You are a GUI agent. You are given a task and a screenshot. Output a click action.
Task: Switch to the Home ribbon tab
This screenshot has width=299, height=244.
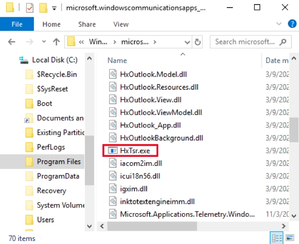pyautogui.click(x=52, y=24)
